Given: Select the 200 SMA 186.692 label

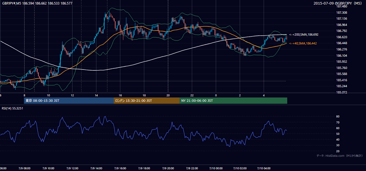Looking at the screenshot, I should [x=304, y=34].
